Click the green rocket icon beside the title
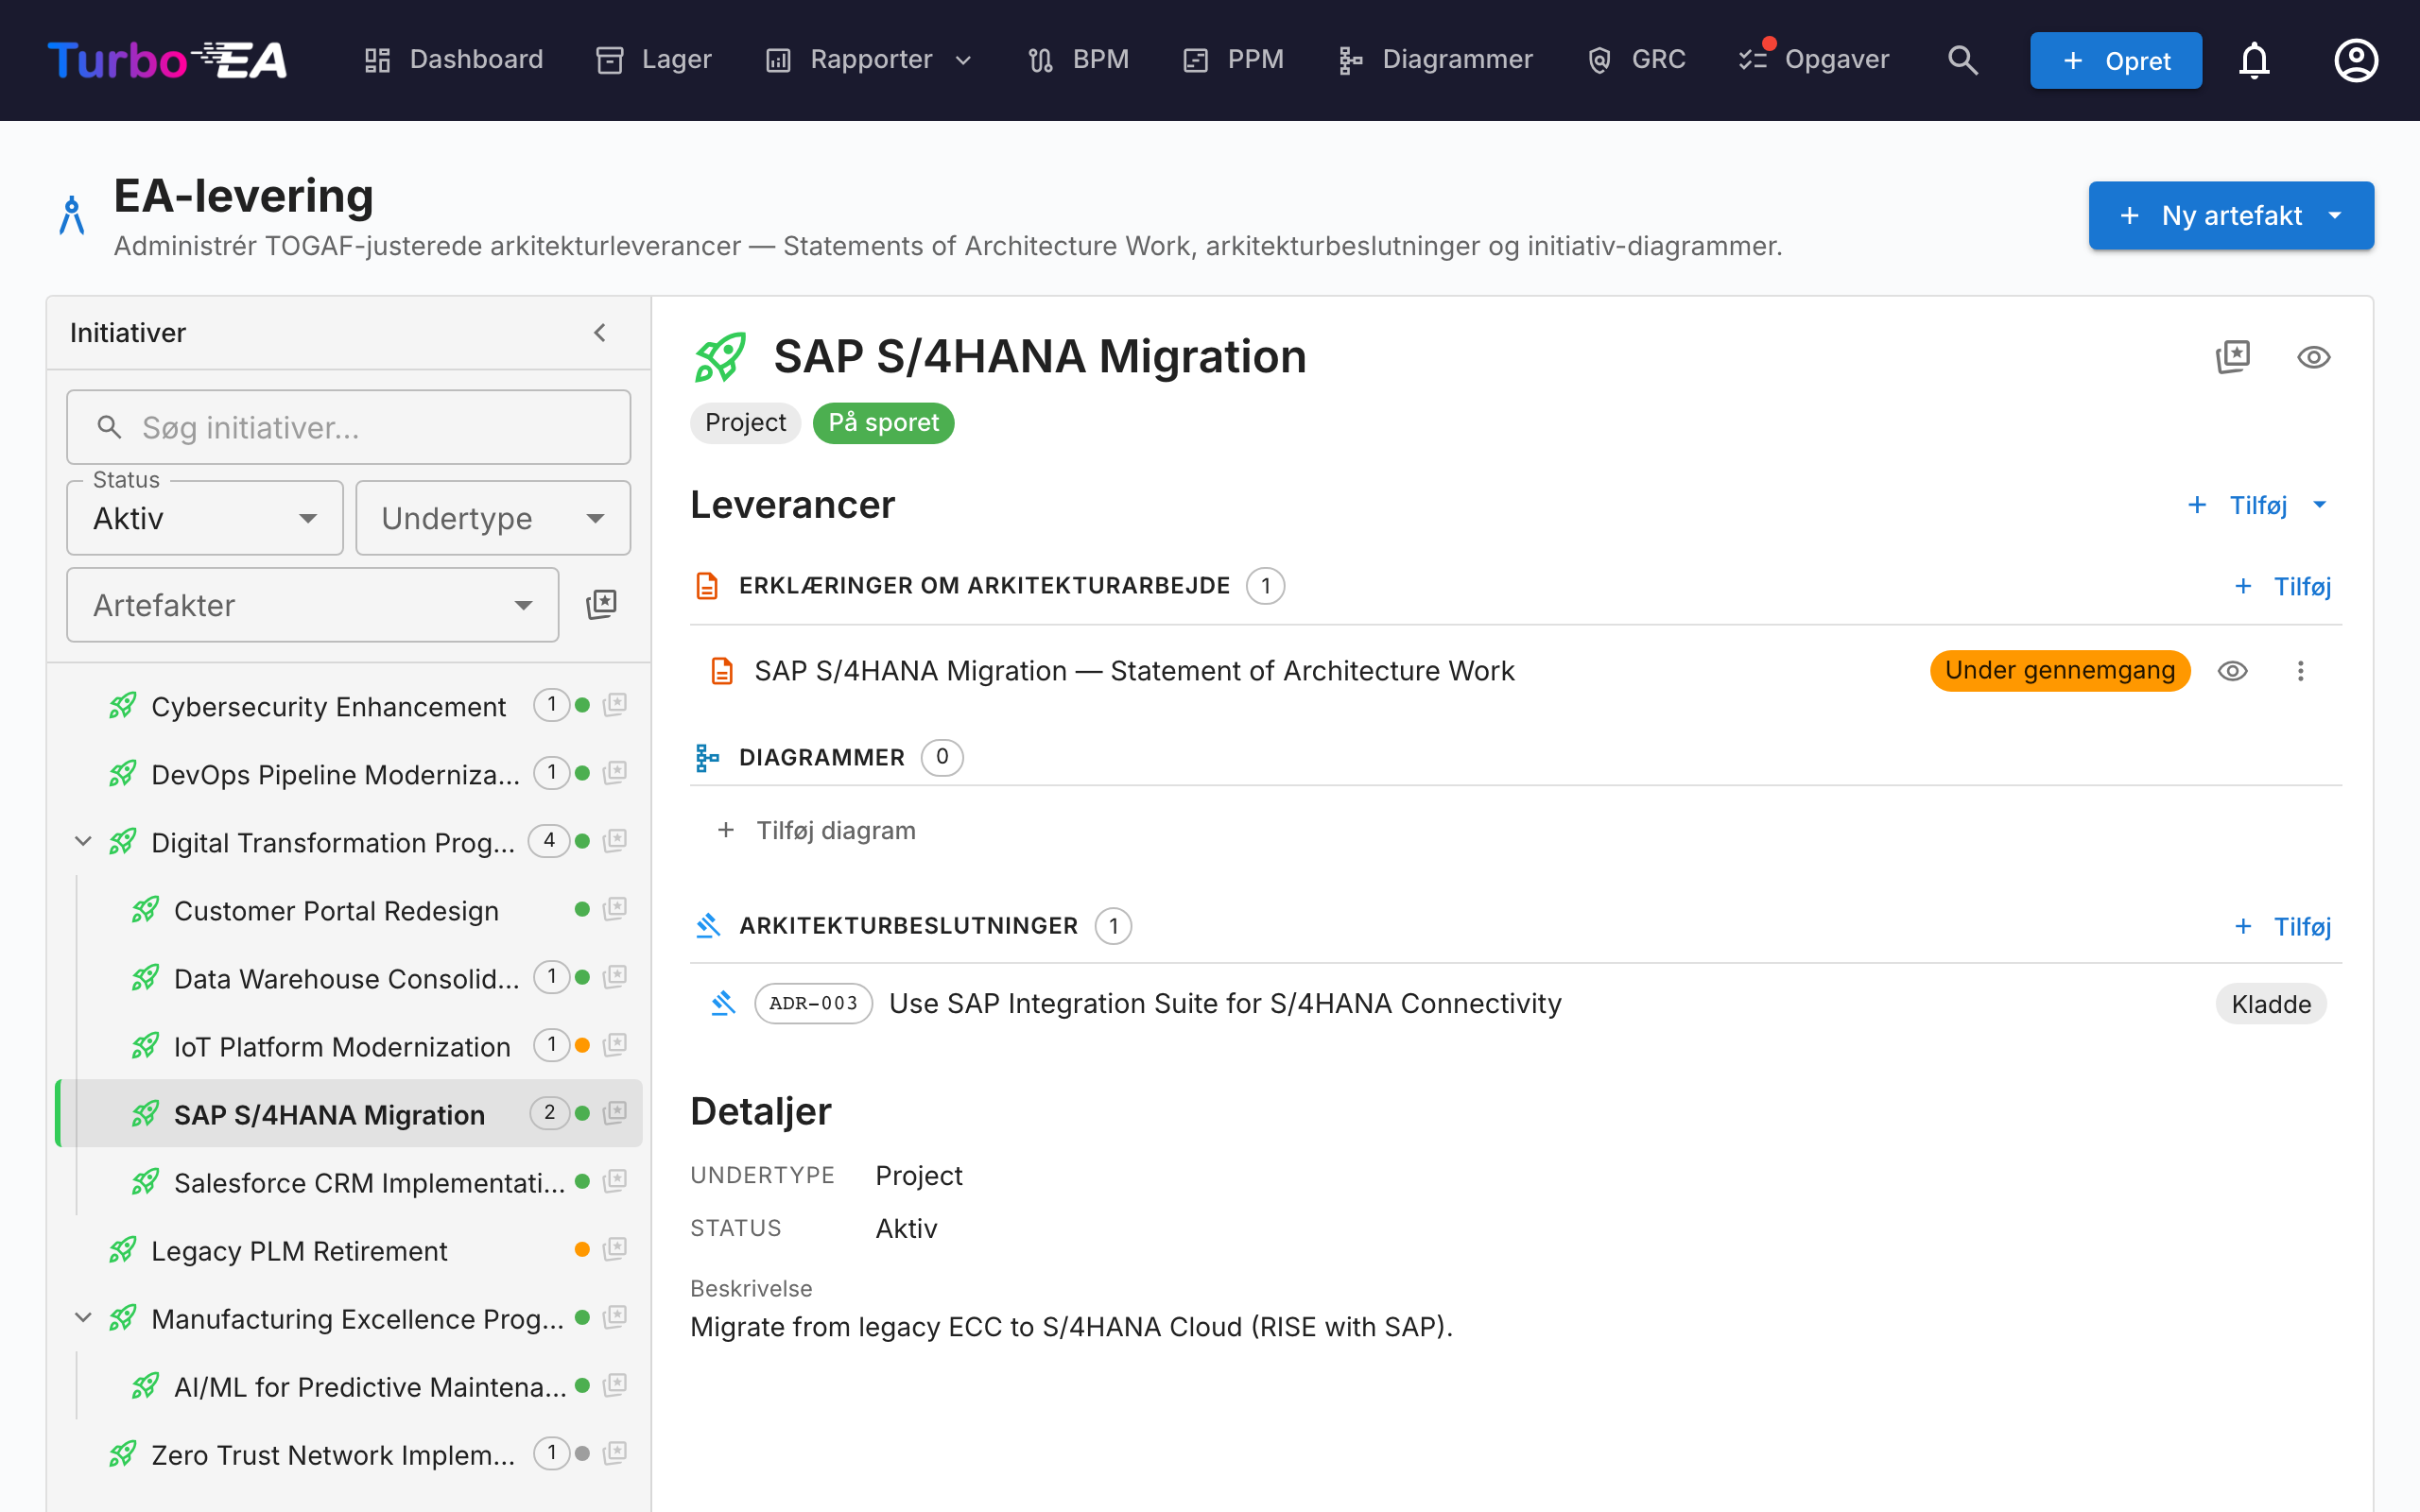 click(x=720, y=357)
